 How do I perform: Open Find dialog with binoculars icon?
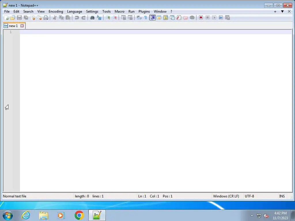click(x=92, y=18)
